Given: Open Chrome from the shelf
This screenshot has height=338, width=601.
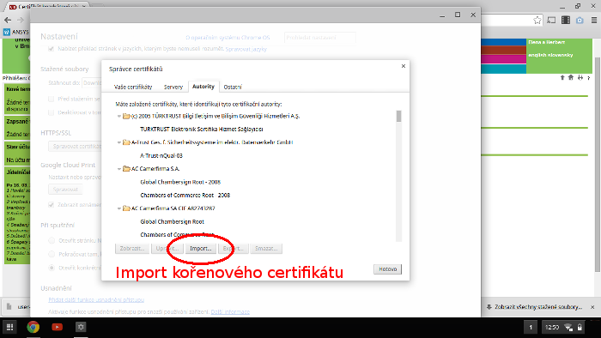Looking at the screenshot, I should point(33,327).
